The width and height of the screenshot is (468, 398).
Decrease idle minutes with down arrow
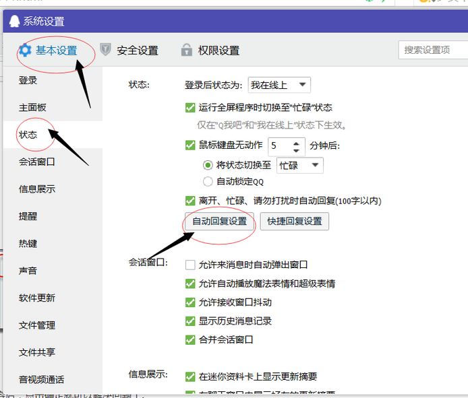297,150
